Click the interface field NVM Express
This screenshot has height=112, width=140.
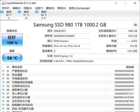(72, 41)
